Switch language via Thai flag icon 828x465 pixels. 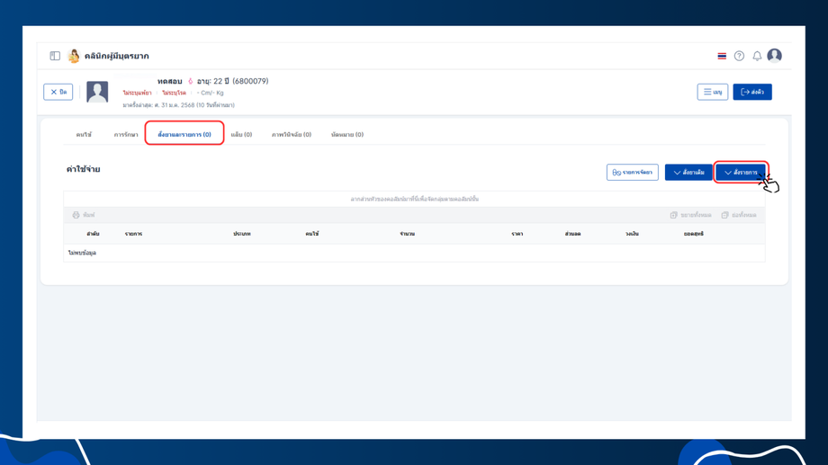point(722,56)
